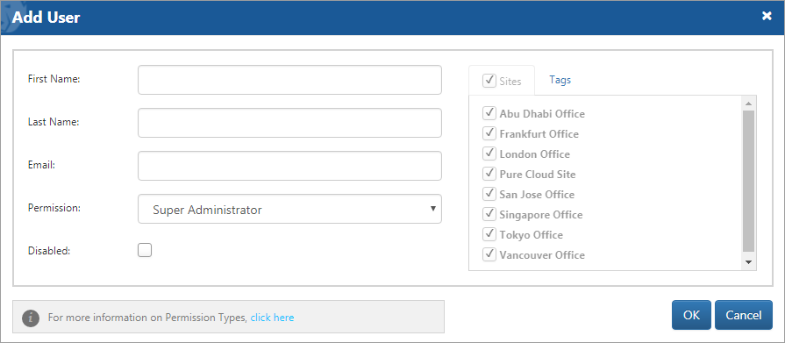
Task: Uncheck the Frankfurt Office checkbox
Action: pyautogui.click(x=489, y=133)
